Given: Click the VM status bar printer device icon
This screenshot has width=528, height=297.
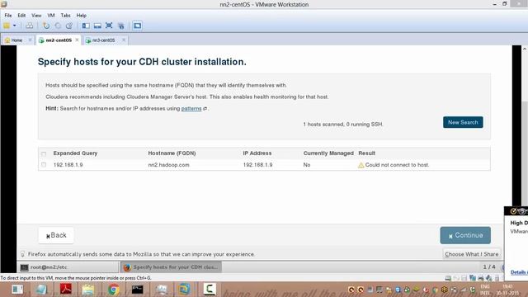Looking at the screenshot, I should click(x=481, y=278).
